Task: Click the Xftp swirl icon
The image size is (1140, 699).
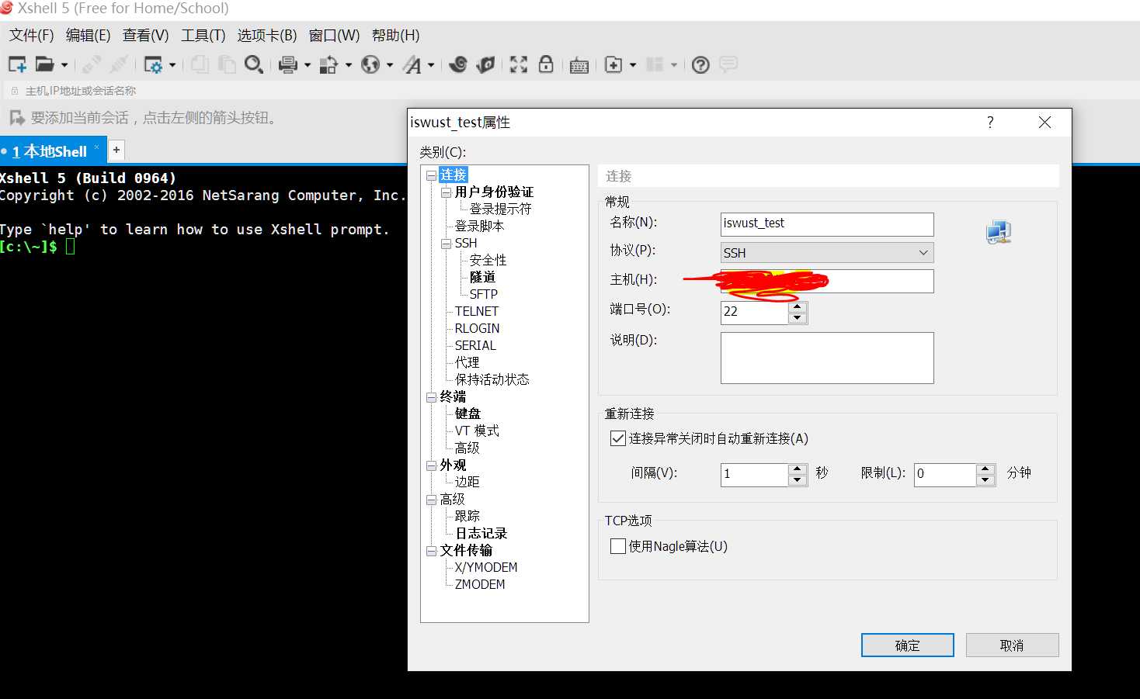Action: pyautogui.click(x=458, y=64)
